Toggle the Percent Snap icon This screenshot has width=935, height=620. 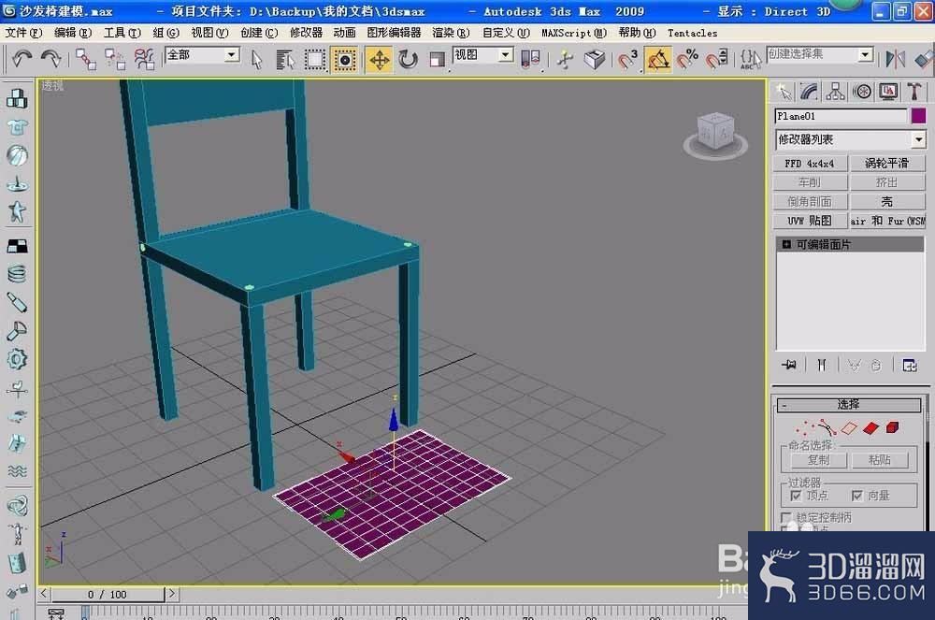[x=687, y=60]
